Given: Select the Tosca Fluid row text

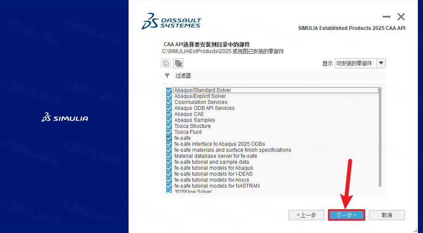Looking at the screenshot, I should click(188, 132).
